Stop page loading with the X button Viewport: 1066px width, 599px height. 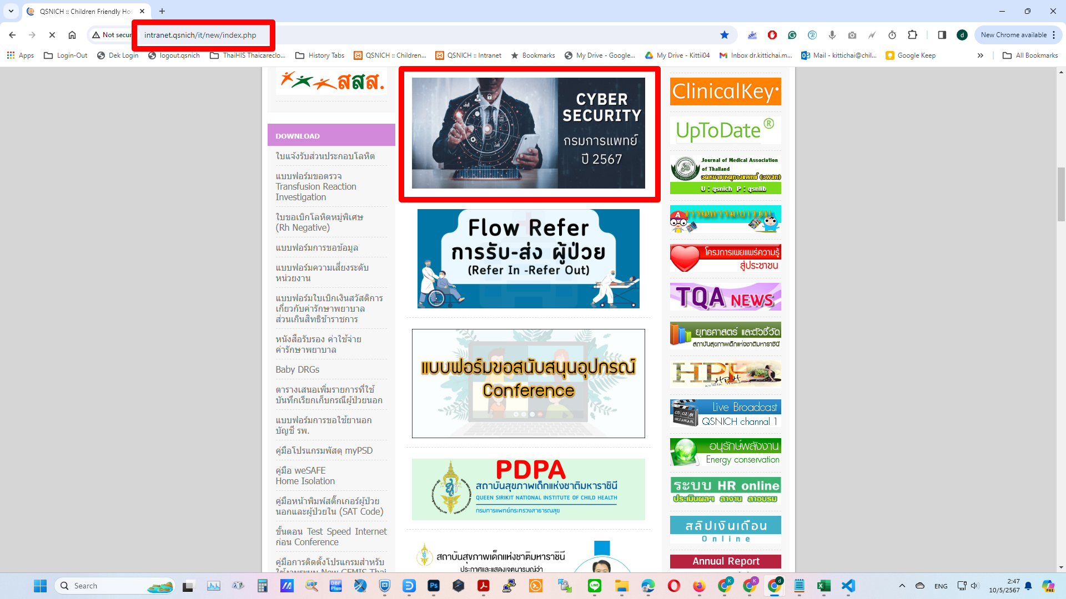(x=52, y=35)
